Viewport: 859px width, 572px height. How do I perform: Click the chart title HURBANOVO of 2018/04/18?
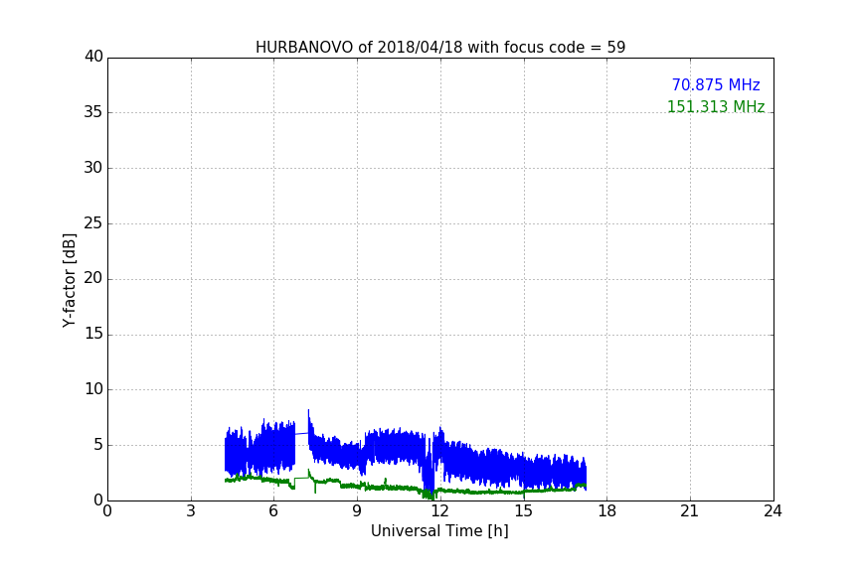click(440, 48)
